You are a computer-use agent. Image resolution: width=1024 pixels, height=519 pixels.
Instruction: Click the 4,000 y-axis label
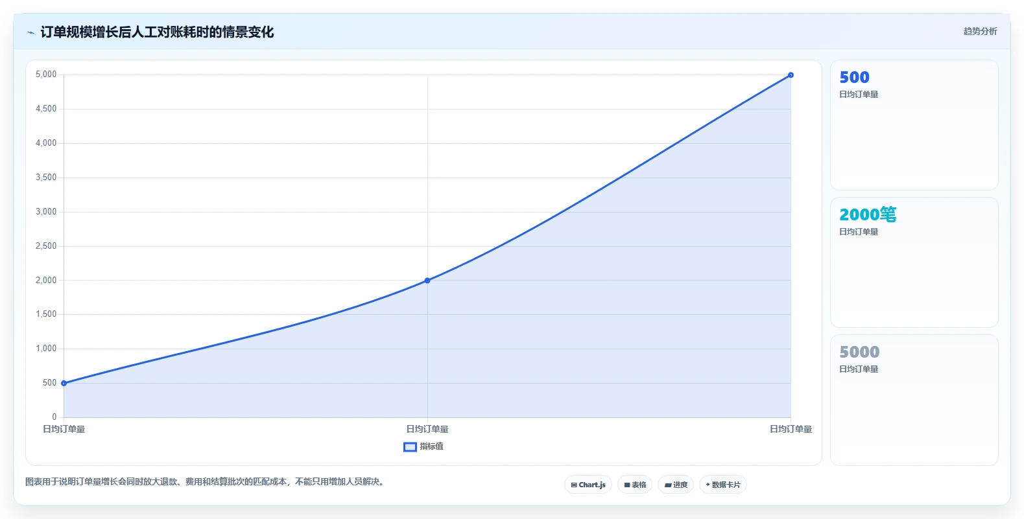(x=46, y=143)
